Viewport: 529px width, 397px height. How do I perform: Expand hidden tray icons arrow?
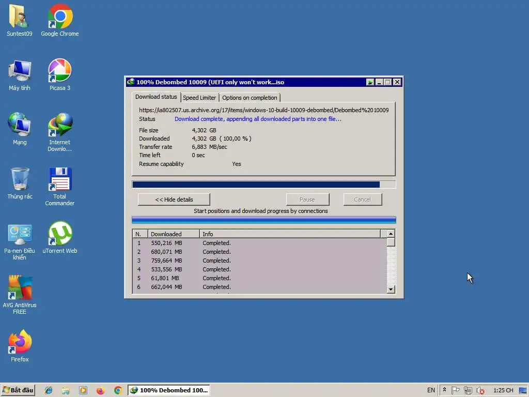[444, 390]
